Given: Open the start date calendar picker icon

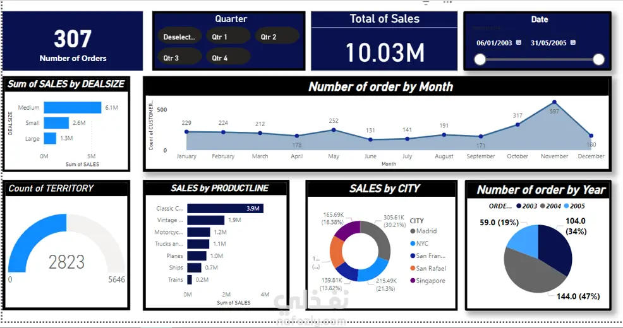Looking at the screenshot, I should tap(519, 42).
